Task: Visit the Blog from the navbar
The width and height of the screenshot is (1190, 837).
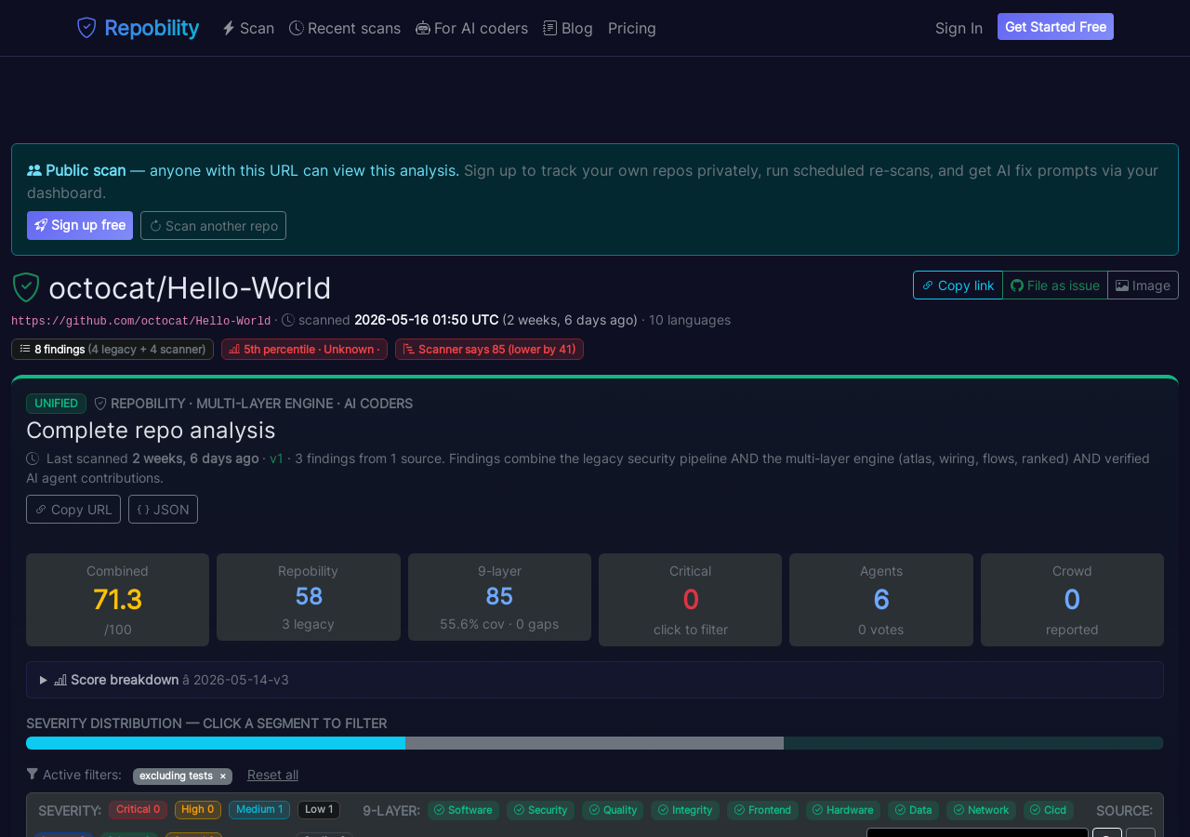Action: [x=568, y=28]
